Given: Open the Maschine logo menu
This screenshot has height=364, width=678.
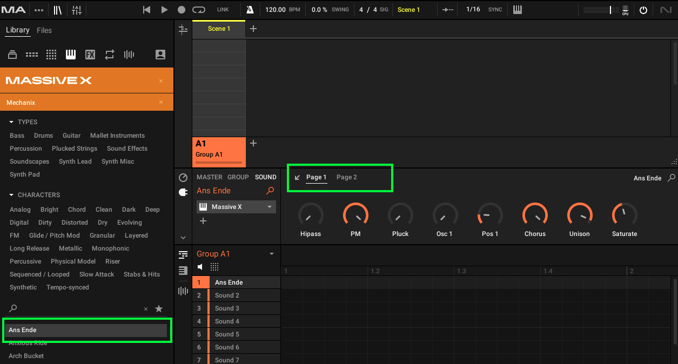Looking at the screenshot, I should click(14, 10).
